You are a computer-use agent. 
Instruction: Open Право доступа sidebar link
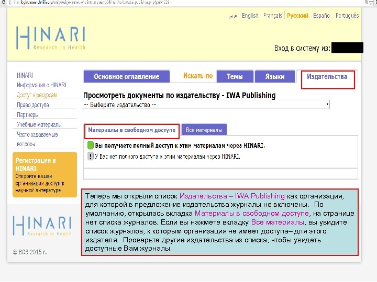tap(32, 105)
